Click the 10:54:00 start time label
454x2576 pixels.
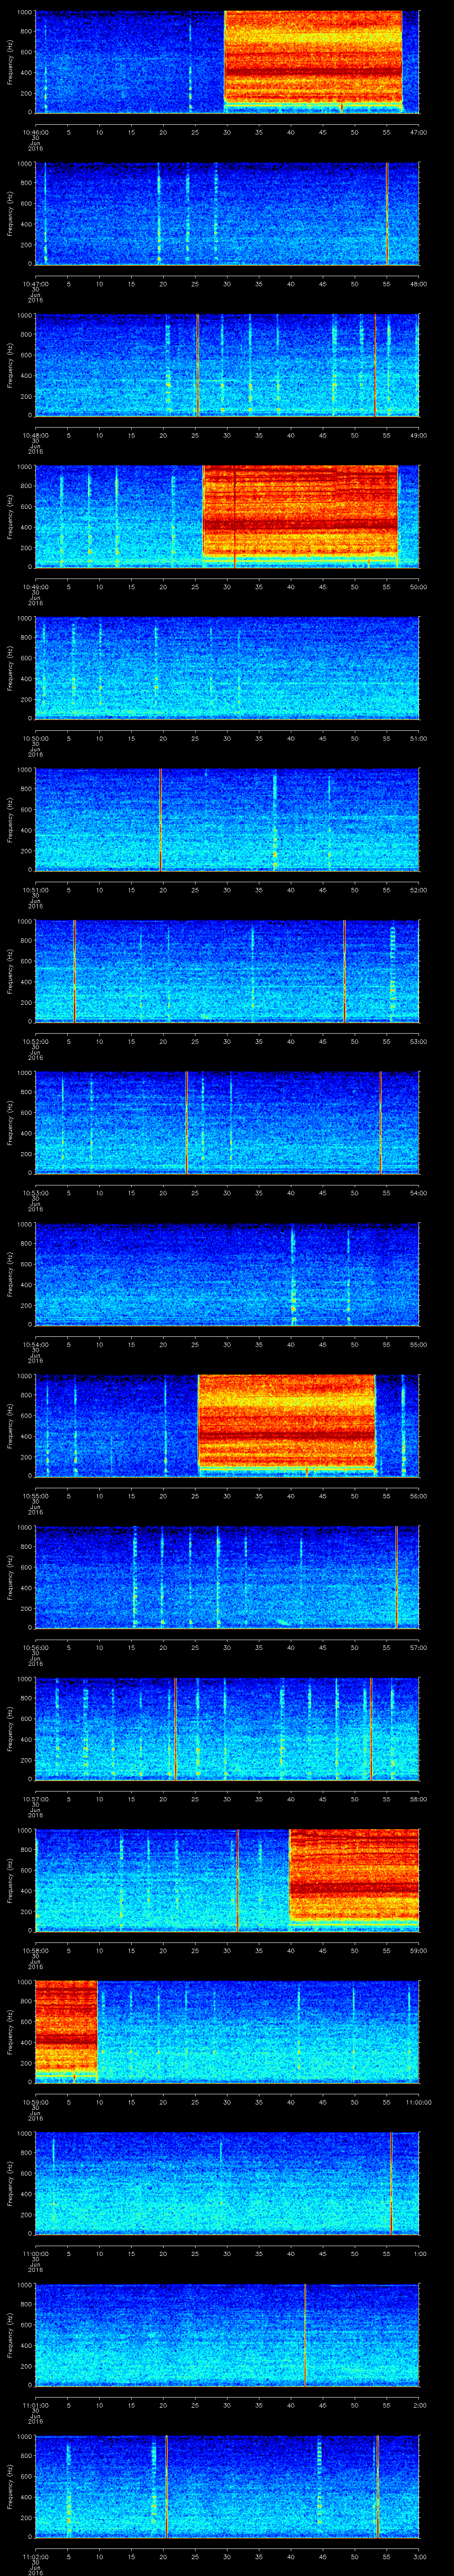point(36,1345)
